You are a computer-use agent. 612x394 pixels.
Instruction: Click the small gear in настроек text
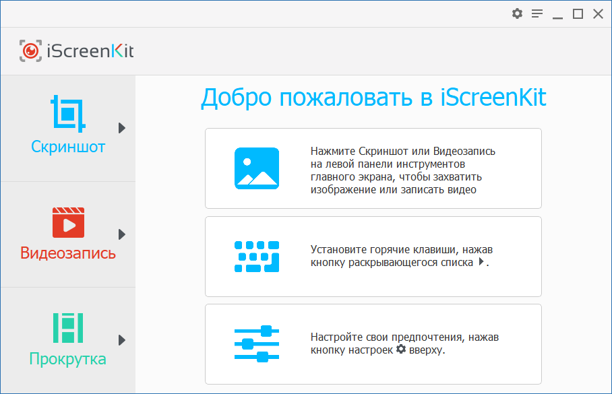(401, 349)
